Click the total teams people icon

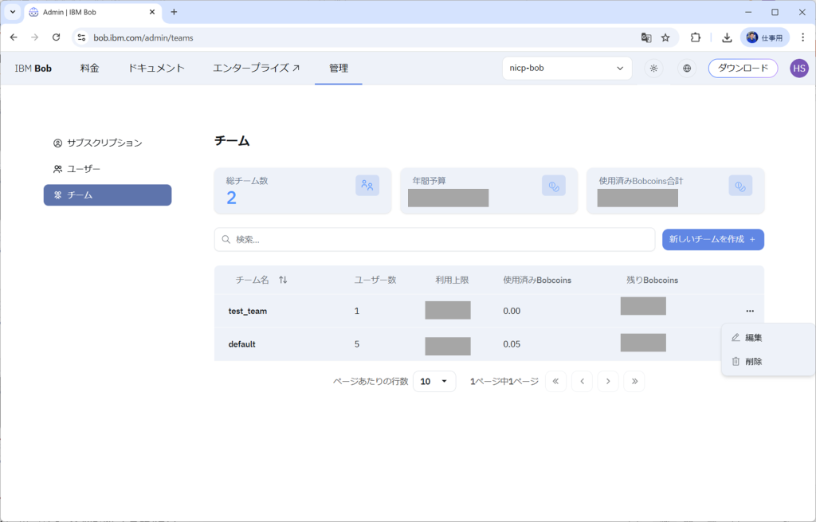367,185
